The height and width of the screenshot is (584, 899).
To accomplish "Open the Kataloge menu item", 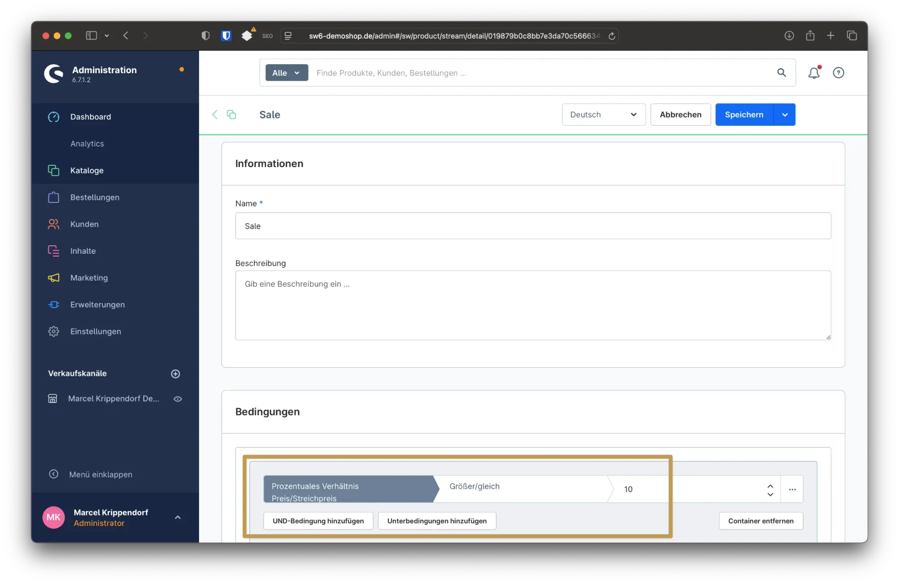I will click(x=87, y=170).
